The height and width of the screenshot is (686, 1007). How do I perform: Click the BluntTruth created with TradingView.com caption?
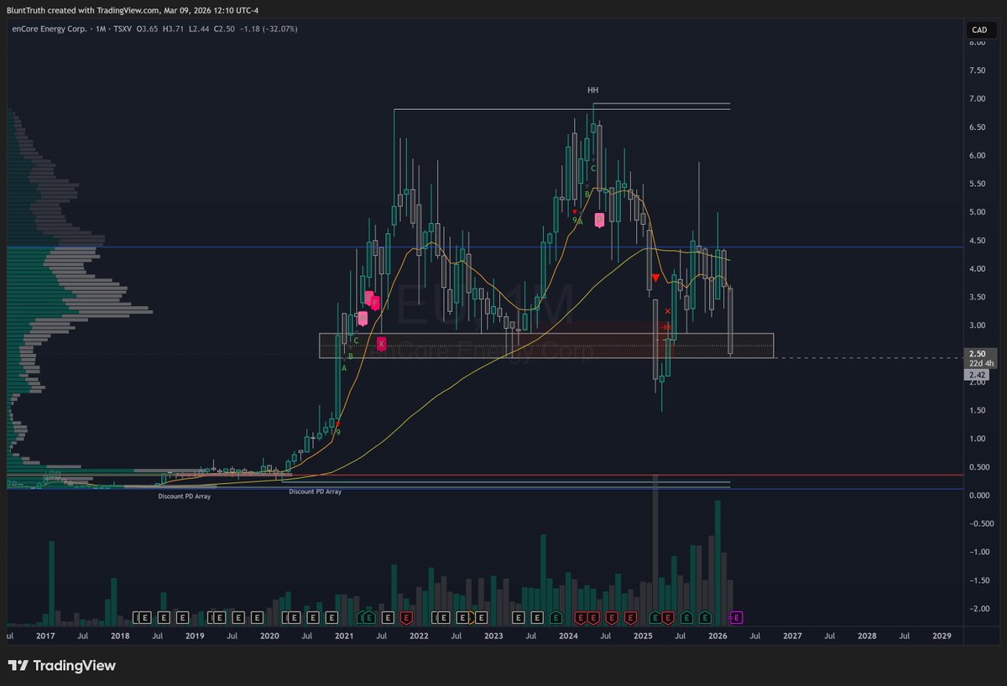click(x=133, y=9)
